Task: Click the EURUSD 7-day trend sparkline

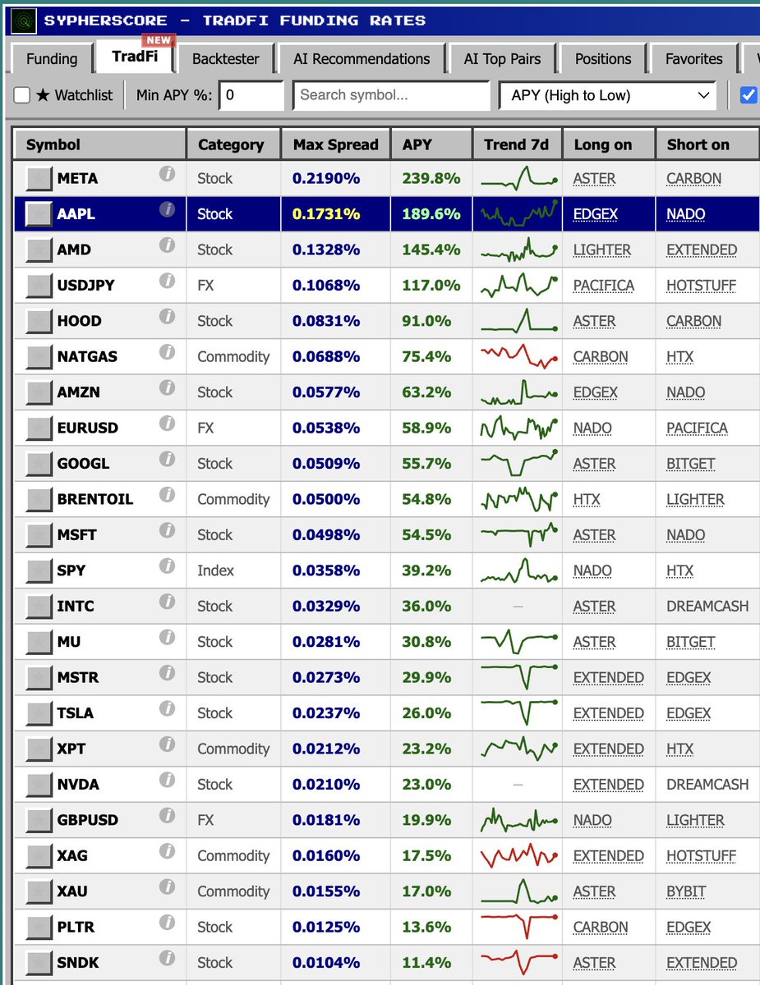Action: [519, 428]
